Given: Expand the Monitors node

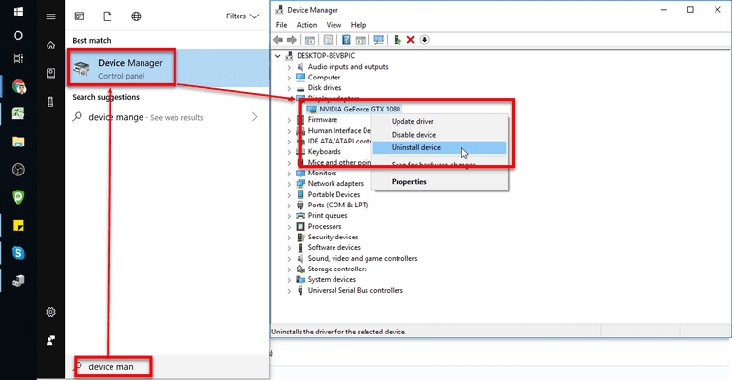Looking at the screenshot, I should point(289,174).
